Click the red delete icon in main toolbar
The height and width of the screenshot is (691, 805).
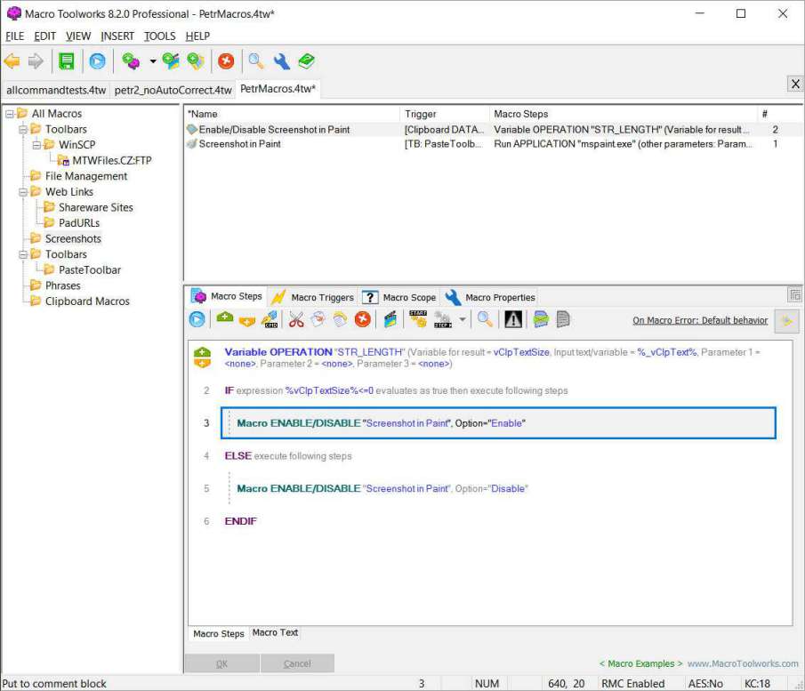(226, 61)
